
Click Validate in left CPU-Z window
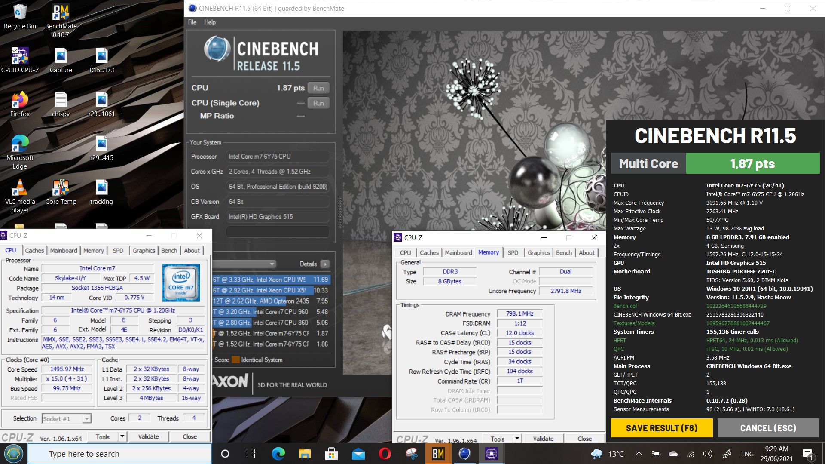(148, 436)
